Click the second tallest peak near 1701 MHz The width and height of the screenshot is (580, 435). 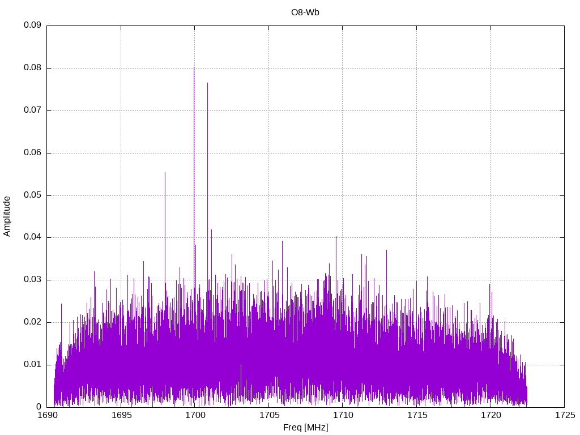point(207,83)
